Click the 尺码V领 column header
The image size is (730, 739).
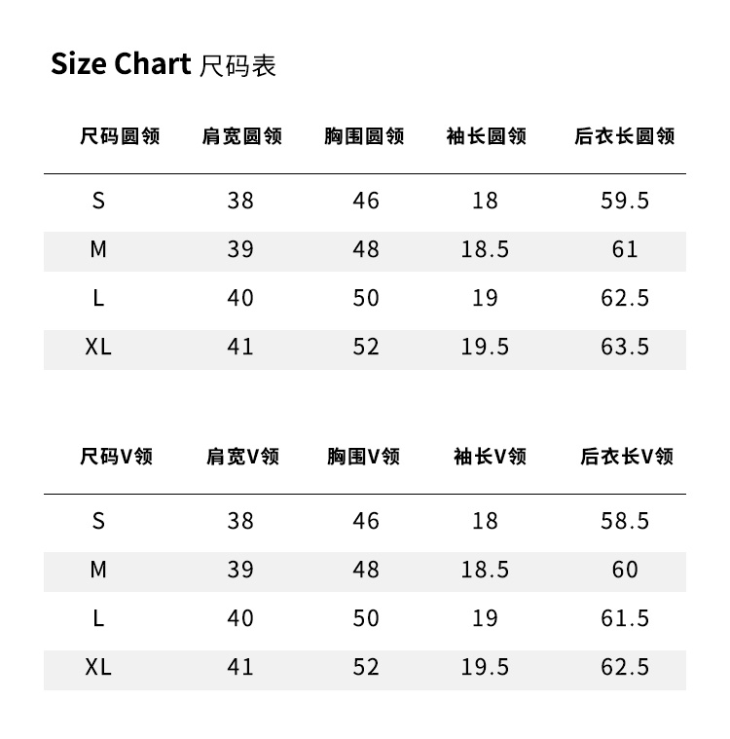coord(116,457)
